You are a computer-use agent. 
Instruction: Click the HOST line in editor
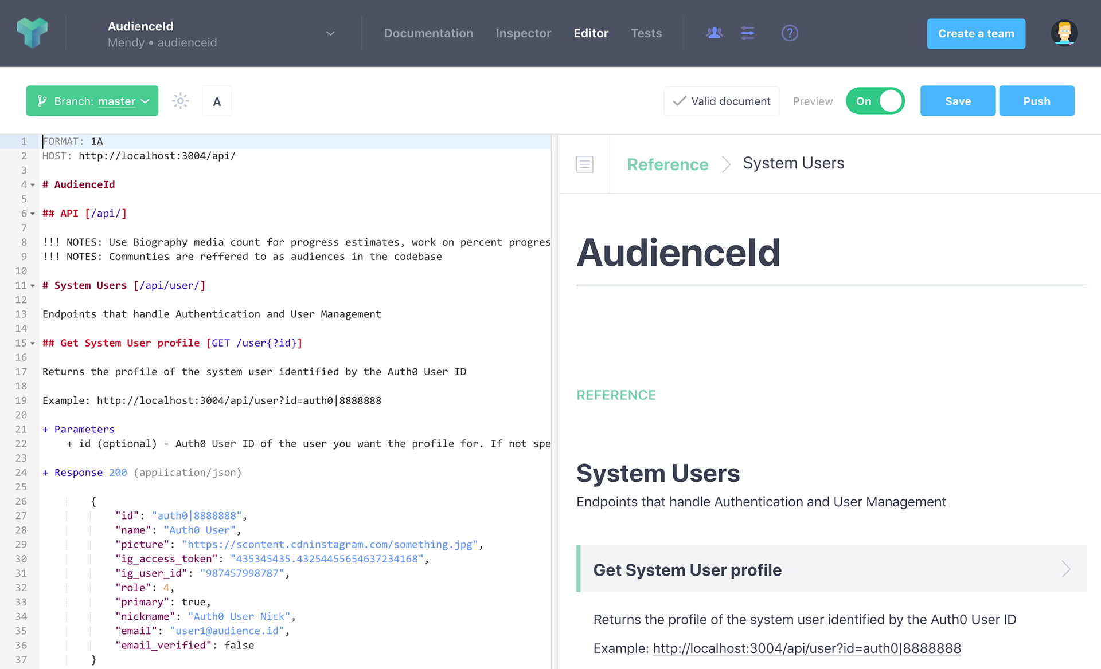point(139,156)
